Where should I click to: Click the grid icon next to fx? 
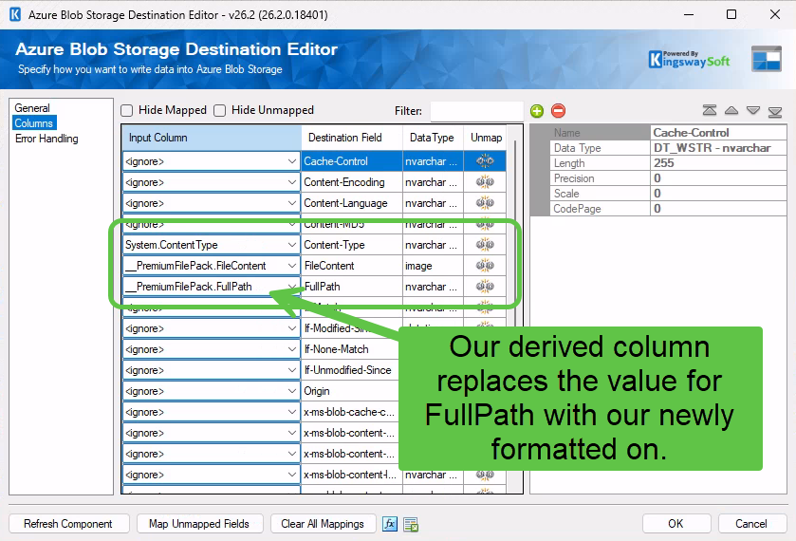411,524
